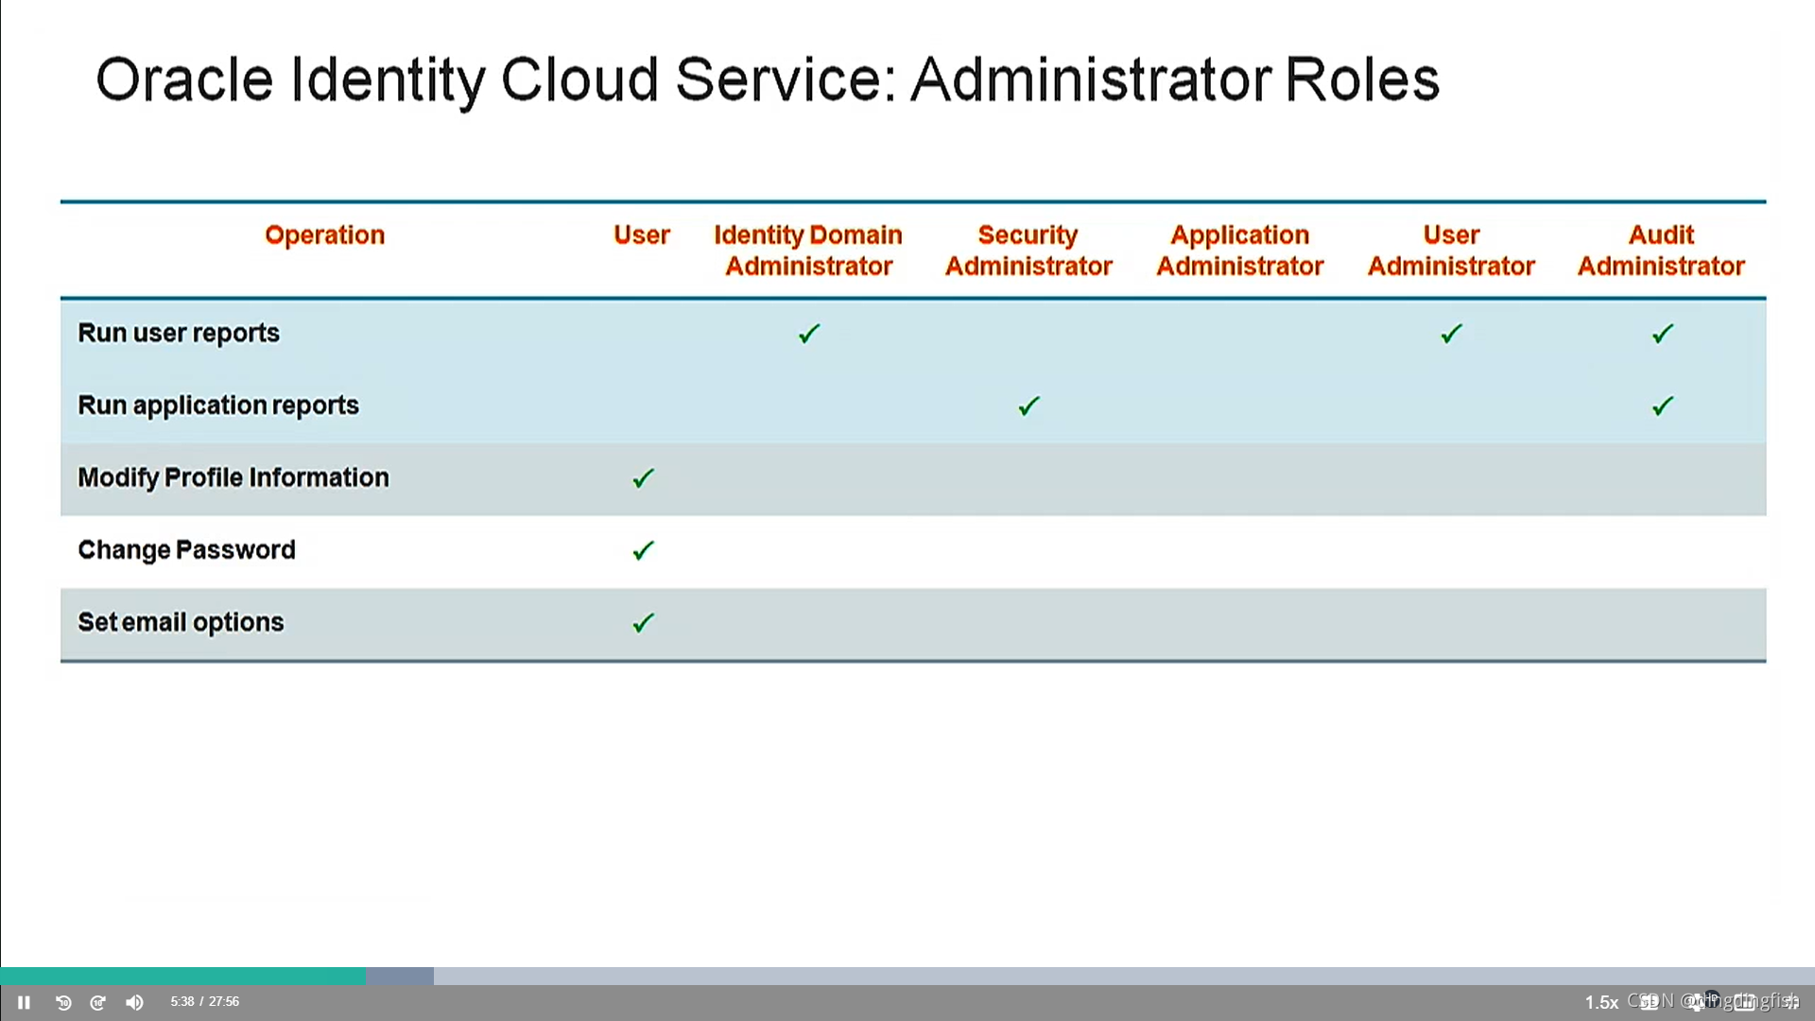Seek to the unbuffered gray part of timeline

(x=1040, y=976)
